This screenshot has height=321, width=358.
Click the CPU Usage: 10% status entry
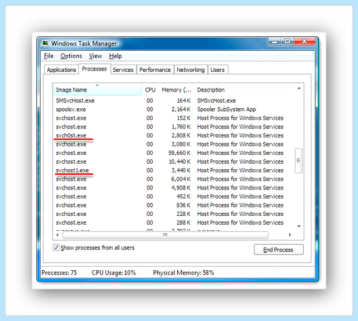pos(114,273)
